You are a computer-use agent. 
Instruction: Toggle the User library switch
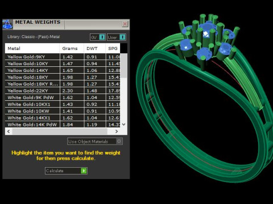[x=117, y=37]
